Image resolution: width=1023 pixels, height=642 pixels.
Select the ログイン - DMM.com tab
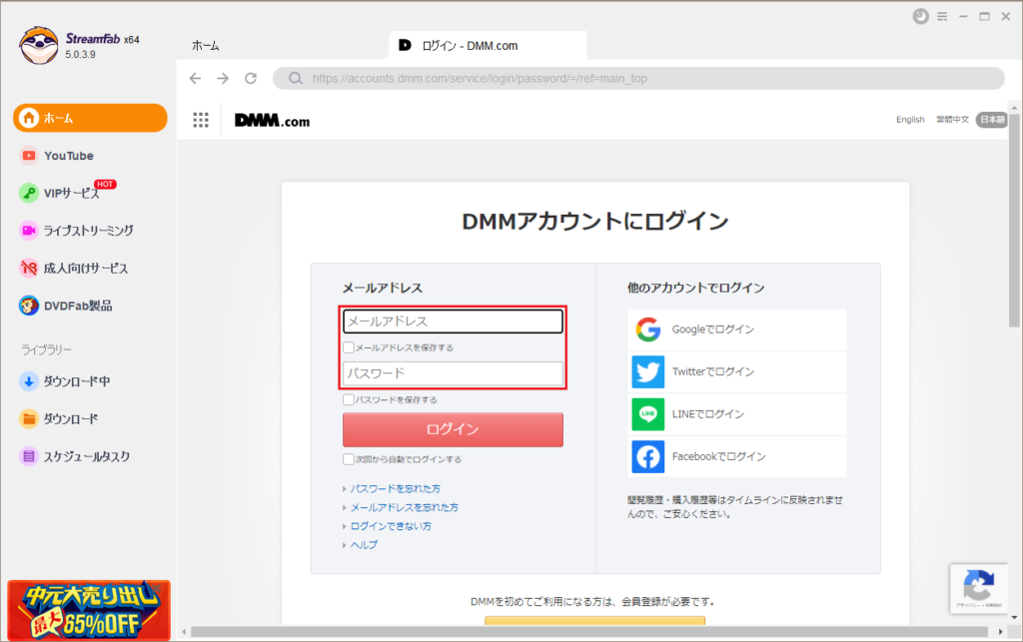(488, 46)
